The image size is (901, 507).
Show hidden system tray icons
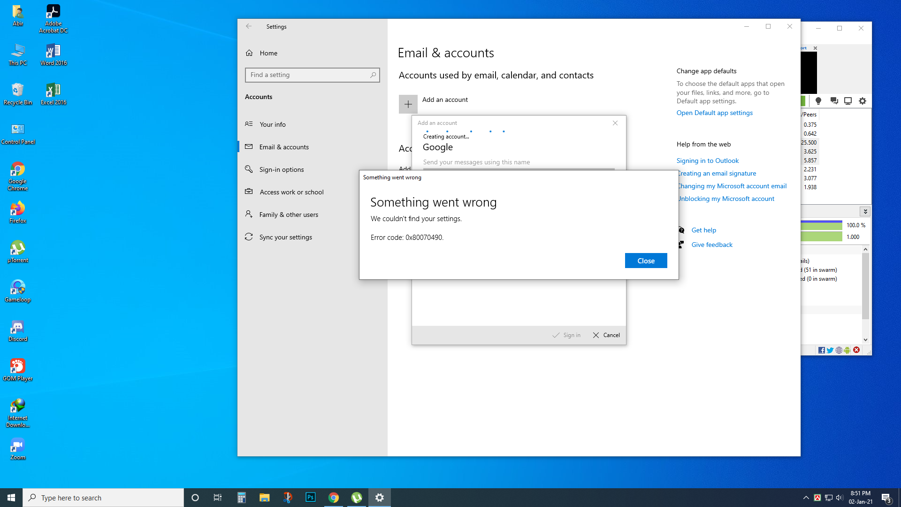coord(806,498)
